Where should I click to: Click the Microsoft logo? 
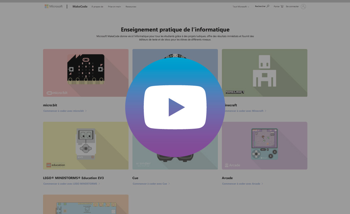coord(54,6)
